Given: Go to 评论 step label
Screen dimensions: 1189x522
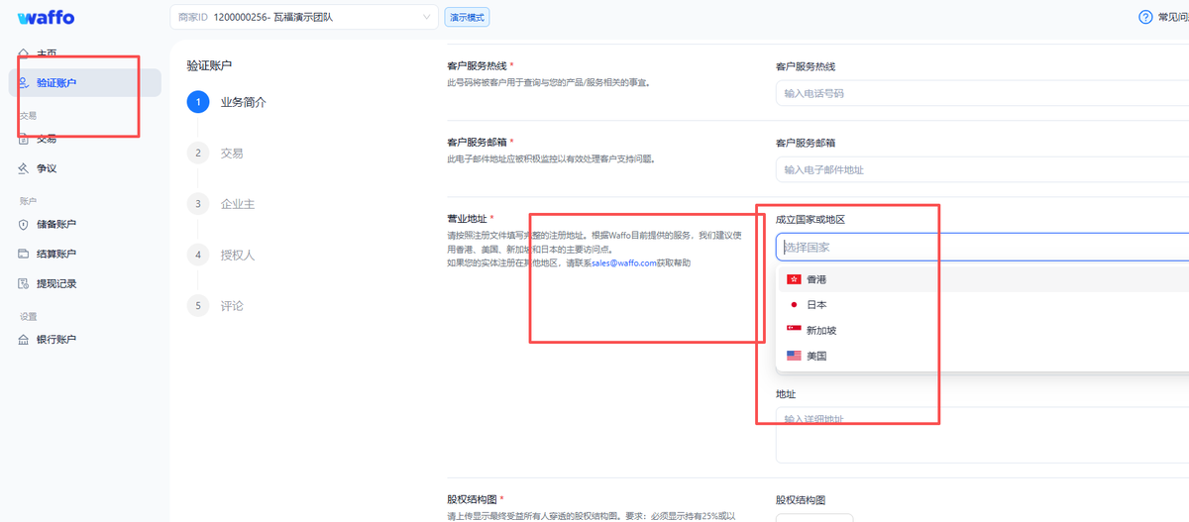Looking at the screenshot, I should click(232, 305).
